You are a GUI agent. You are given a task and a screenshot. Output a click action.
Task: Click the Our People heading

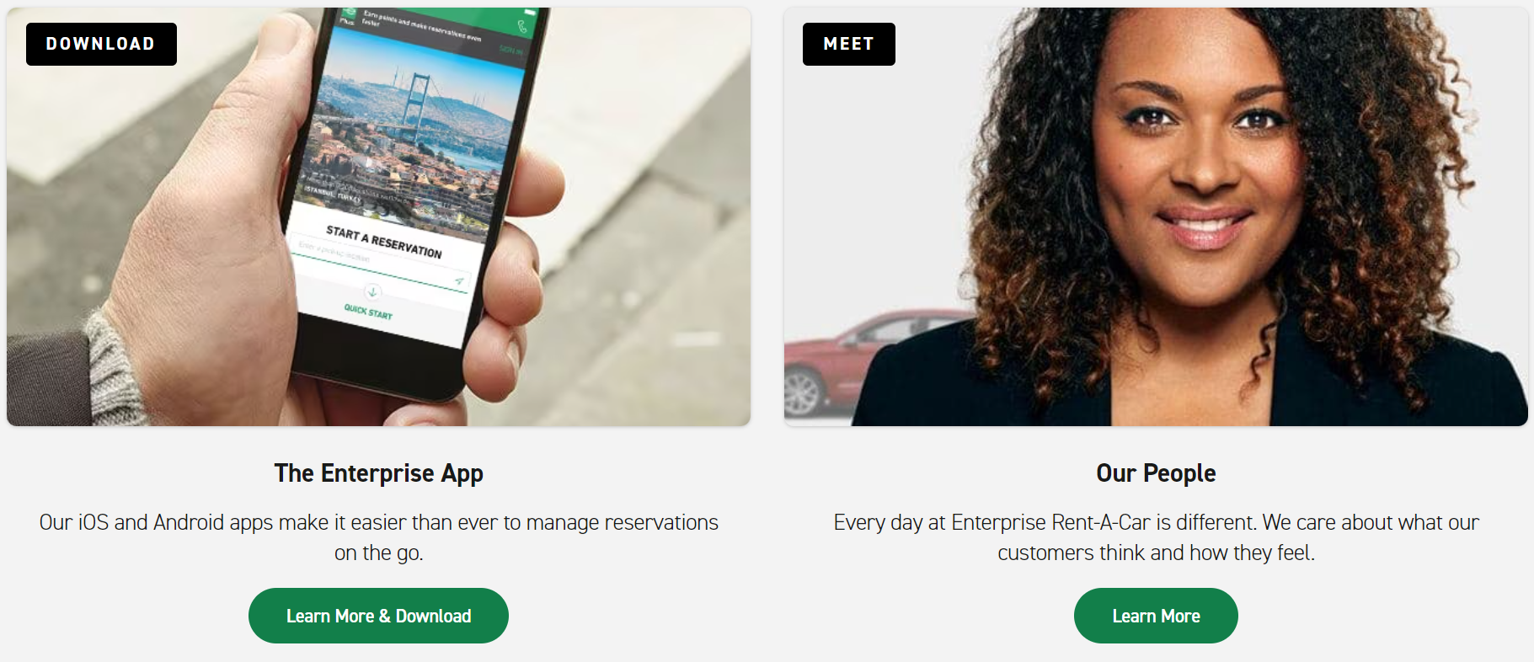[1156, 473]
